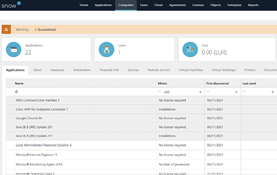Open the Computers menu
Image resolution: width=277 pixels, height=175 pixels.
[x=126, y=5]
